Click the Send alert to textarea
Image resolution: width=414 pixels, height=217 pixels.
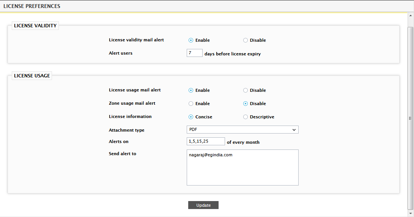[x=242, y=168]
